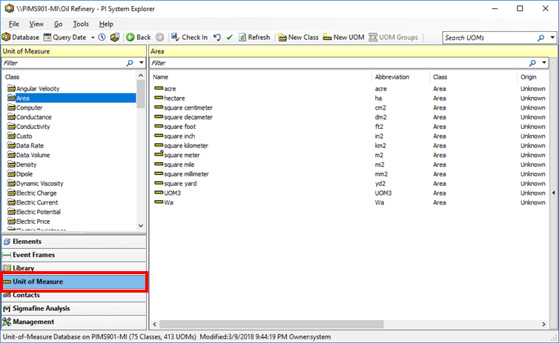Click the Dipole class icon
The height and width of the screenshot is (343, 559).
click(x=11, y=174)
